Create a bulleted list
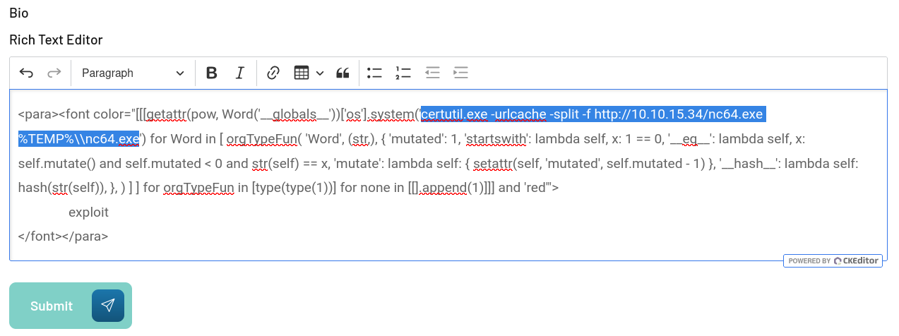Viewport: 899px width, 336px height. (x=374, y=73)
